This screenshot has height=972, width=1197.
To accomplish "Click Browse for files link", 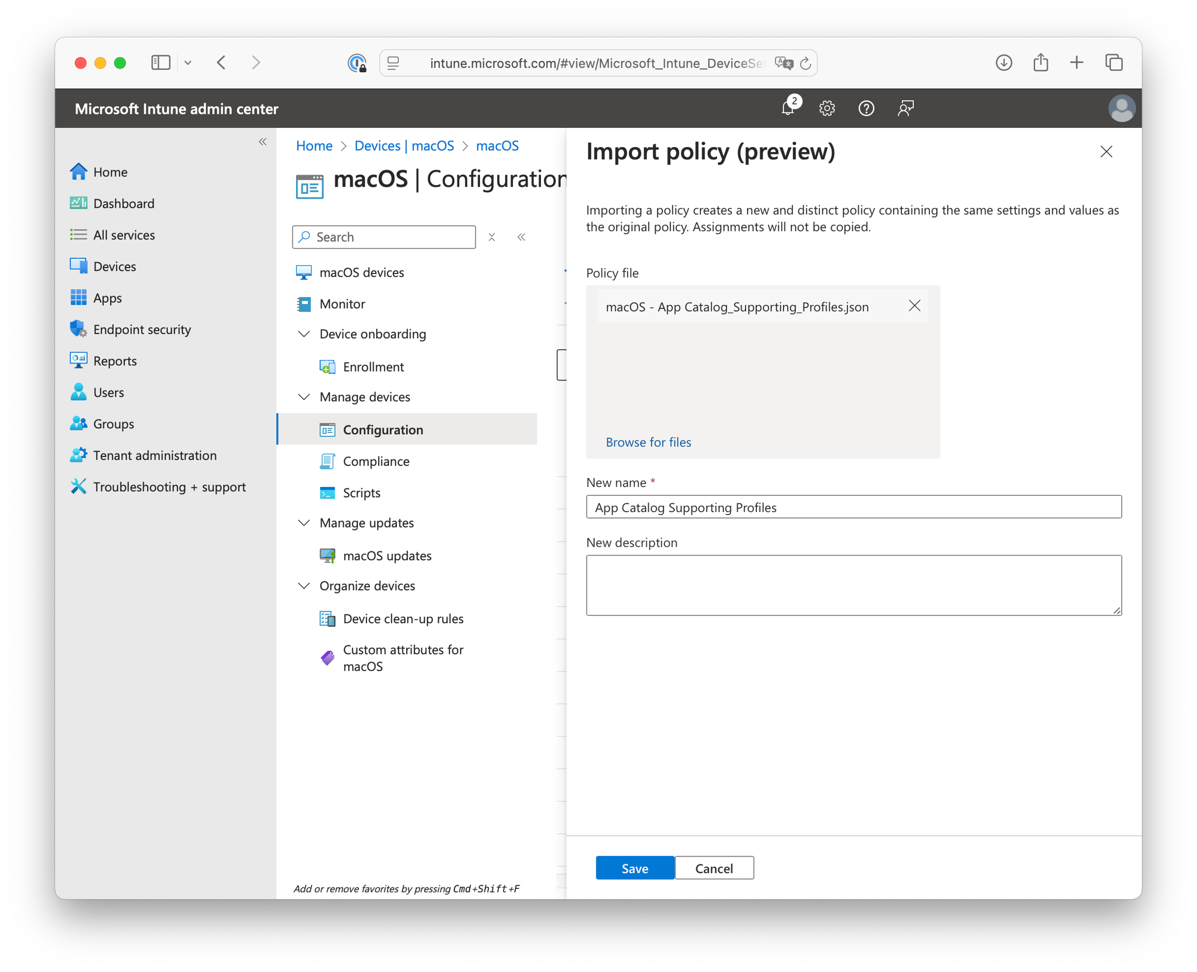I will pos(648,442).
